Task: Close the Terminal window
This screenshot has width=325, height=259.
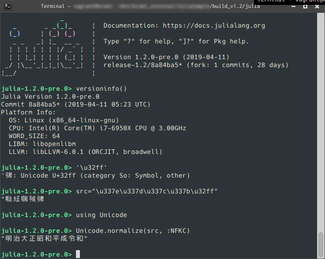Action: coord(317,6)
